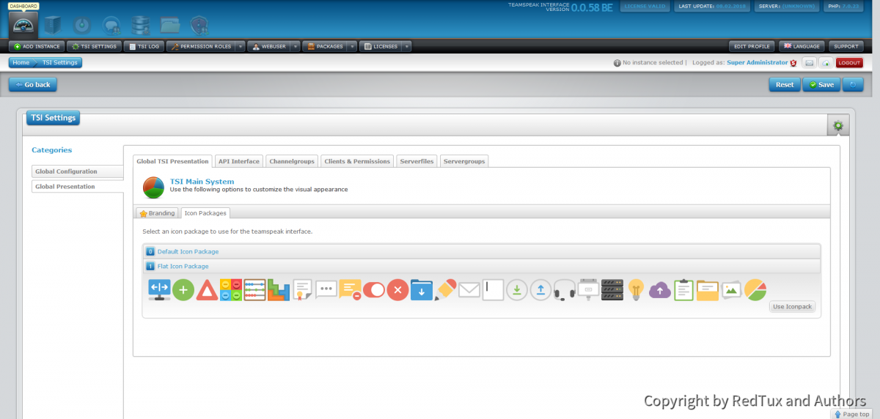Click the Save button
The width and height of the screenshot is (880, 419).
(821, 84)
